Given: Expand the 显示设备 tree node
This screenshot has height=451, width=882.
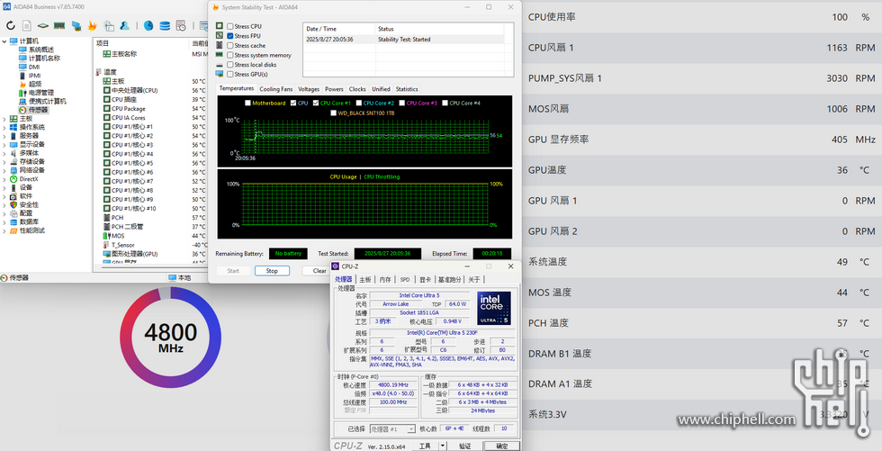Looking at the screenshot, I should (x=5, y=145).
